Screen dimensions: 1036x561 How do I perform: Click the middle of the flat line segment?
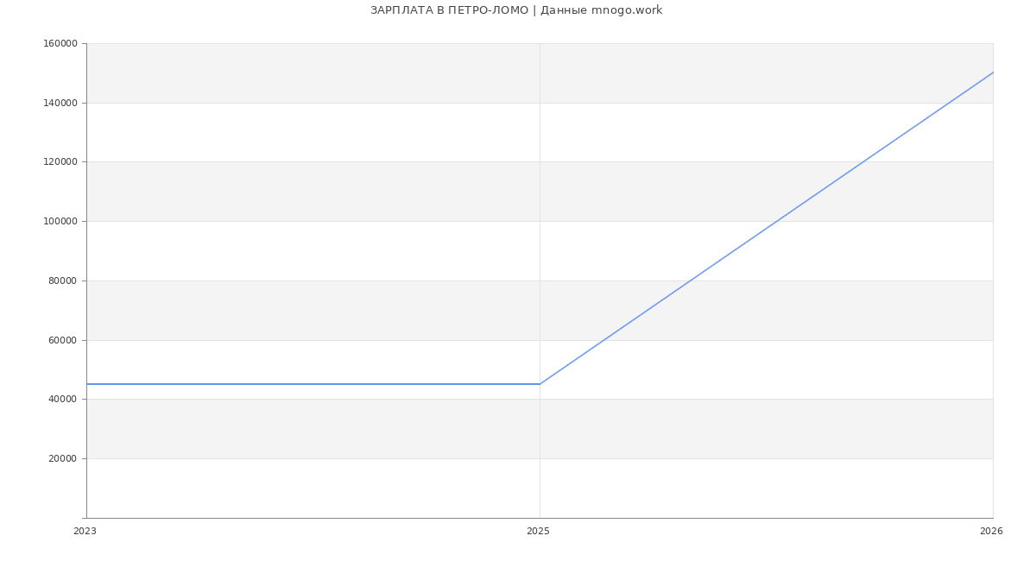click(313, 384)
